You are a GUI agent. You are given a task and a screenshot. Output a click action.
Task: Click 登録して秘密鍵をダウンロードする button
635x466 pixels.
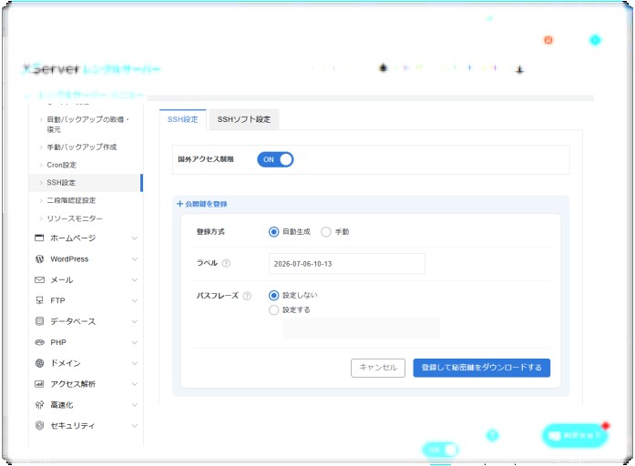pos(482,368)
